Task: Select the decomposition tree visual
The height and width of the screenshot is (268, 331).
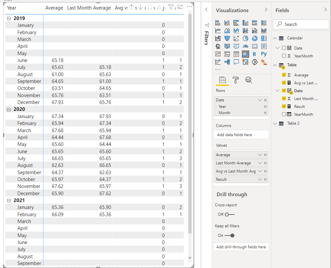Action: click(227, 62)
